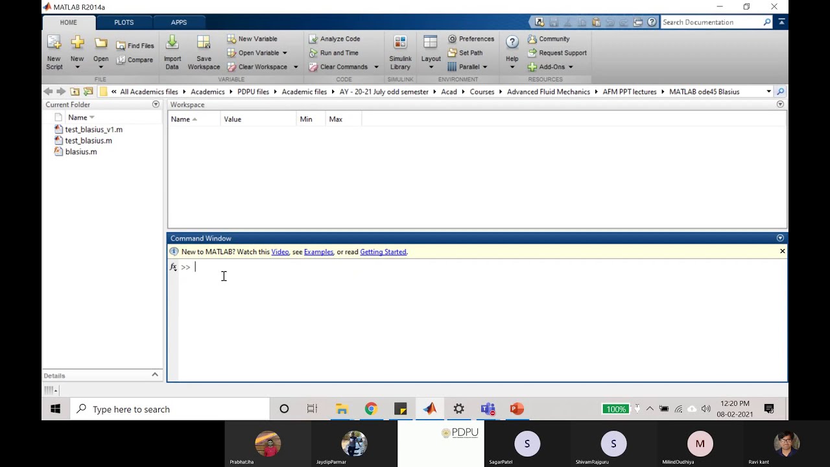The width and height of the screenshot is (830, 467).
Task: Select test_blasius.m file
Action: click(x=88, y=141)
